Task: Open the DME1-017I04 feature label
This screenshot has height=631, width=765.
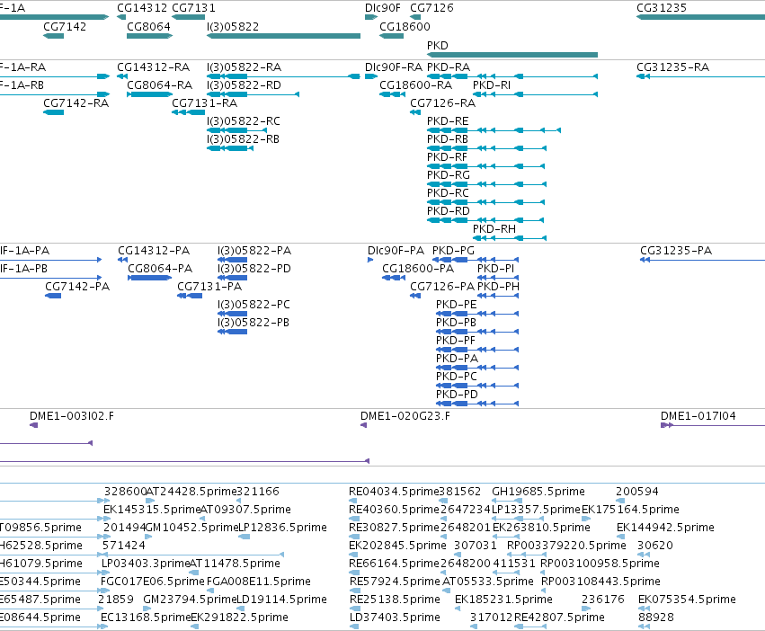Action: tap(698, 416)
